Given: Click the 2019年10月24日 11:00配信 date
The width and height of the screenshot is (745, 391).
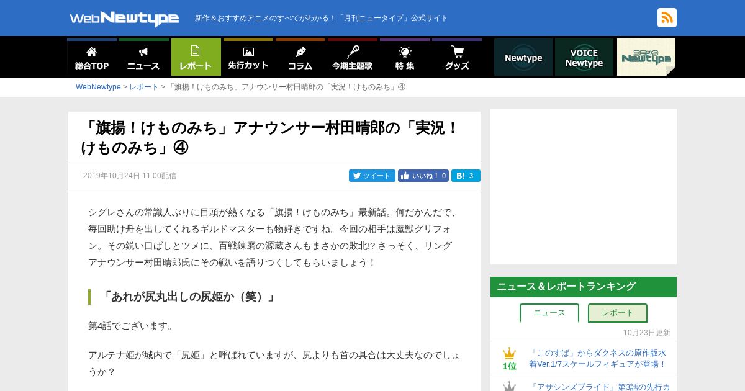Looking at the screenshot, I should click(130, 176).
